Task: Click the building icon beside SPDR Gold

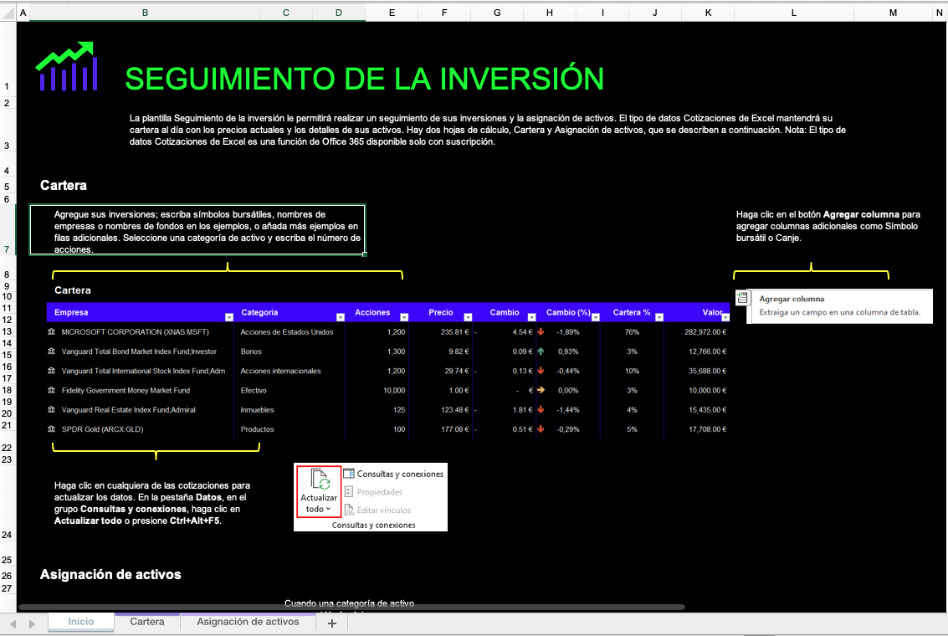Action: tap(50, 429)
